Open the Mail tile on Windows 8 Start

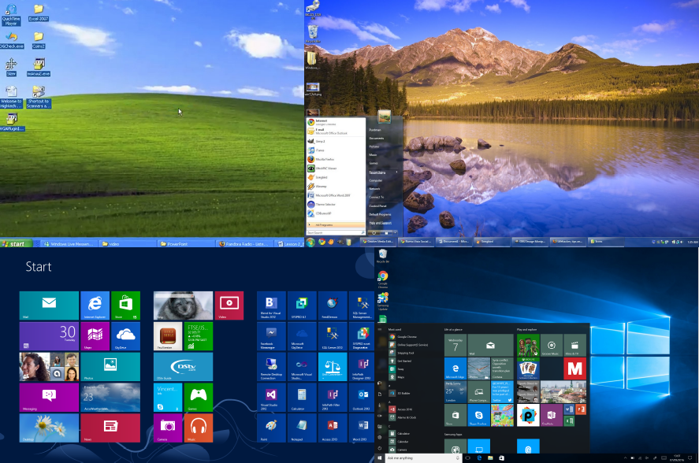coord(49,306)
